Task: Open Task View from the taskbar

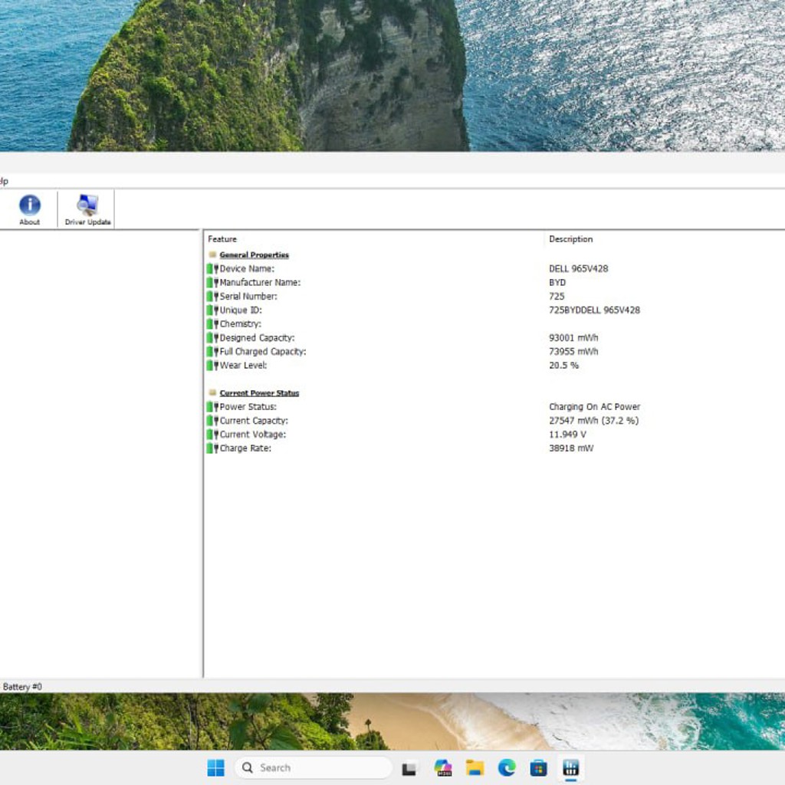Action: click(x=409, y=767)
